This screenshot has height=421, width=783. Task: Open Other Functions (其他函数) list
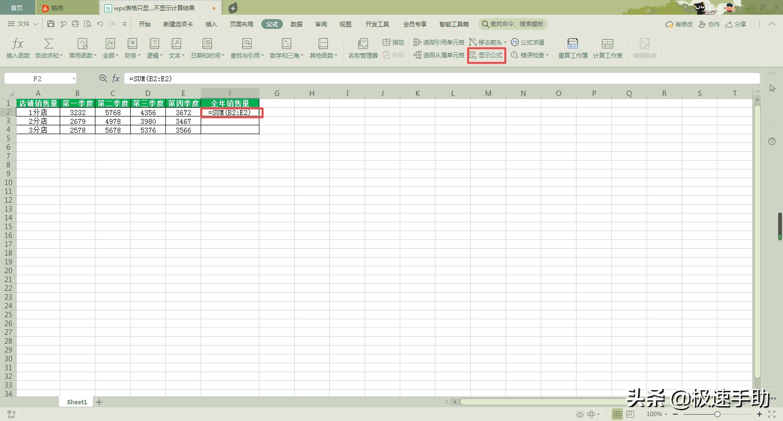pos(323,48)
